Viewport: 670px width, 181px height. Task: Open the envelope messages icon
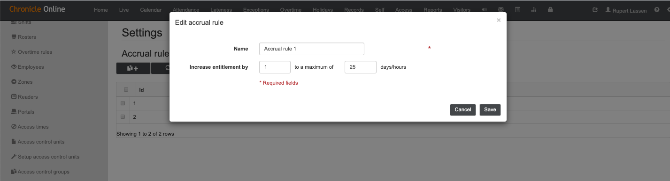501,10
